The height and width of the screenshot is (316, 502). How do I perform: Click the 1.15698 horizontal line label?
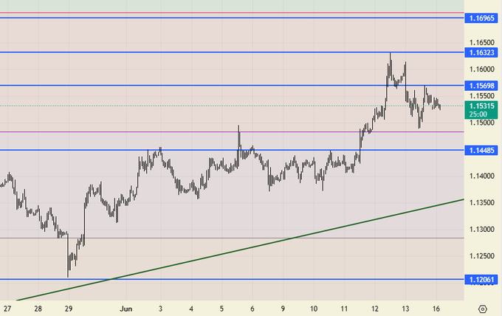(481, 86)
